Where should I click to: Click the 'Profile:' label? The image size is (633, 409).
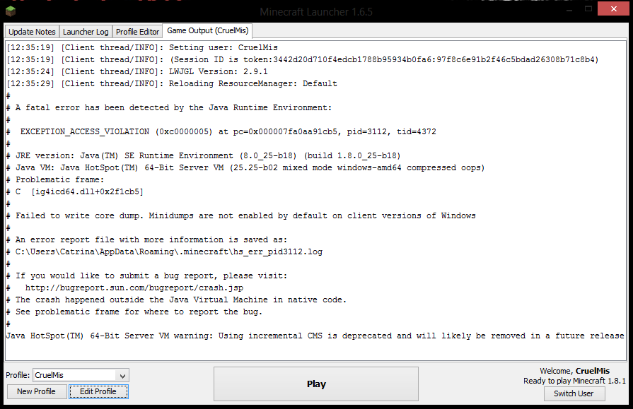coord(18,375)
